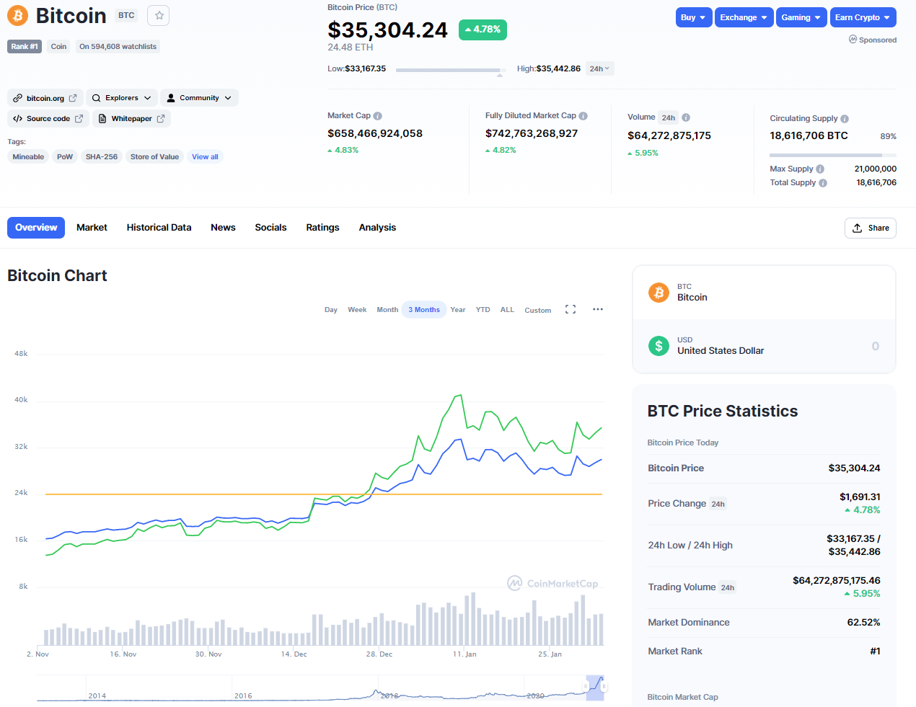Set chart range to ALL

pos(507,310)
